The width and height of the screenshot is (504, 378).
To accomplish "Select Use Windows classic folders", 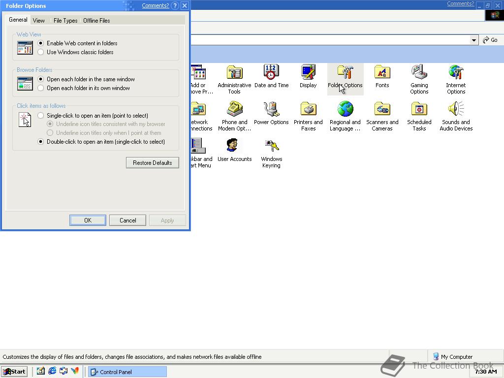I will 40,52.
